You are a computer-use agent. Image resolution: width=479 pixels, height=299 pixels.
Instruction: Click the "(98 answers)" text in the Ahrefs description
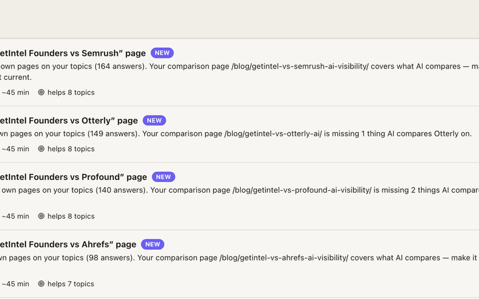110,258
